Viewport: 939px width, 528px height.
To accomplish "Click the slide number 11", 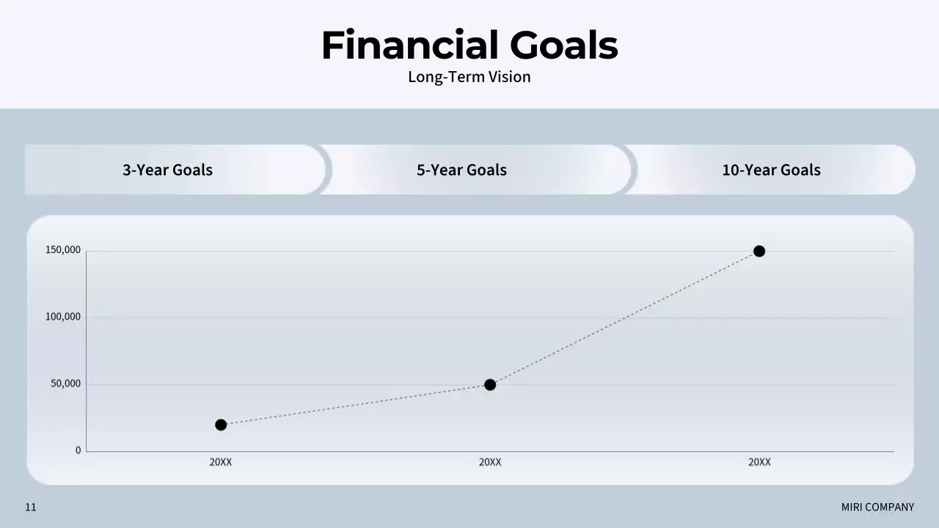I will (x=31, y=507).
